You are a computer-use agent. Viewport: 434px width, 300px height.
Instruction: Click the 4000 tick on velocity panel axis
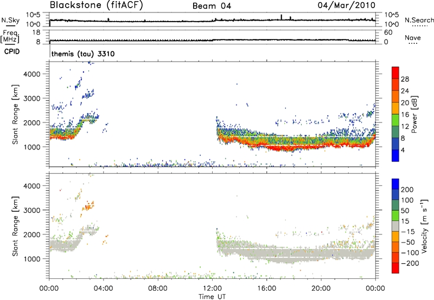[x=32, y=186]
